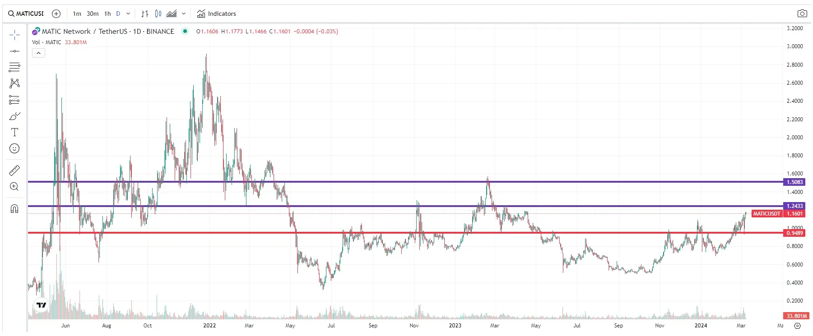This screenshot has height=336, width=813.
Task: Switch to the 1m timeframe
Action: point(77,14)
